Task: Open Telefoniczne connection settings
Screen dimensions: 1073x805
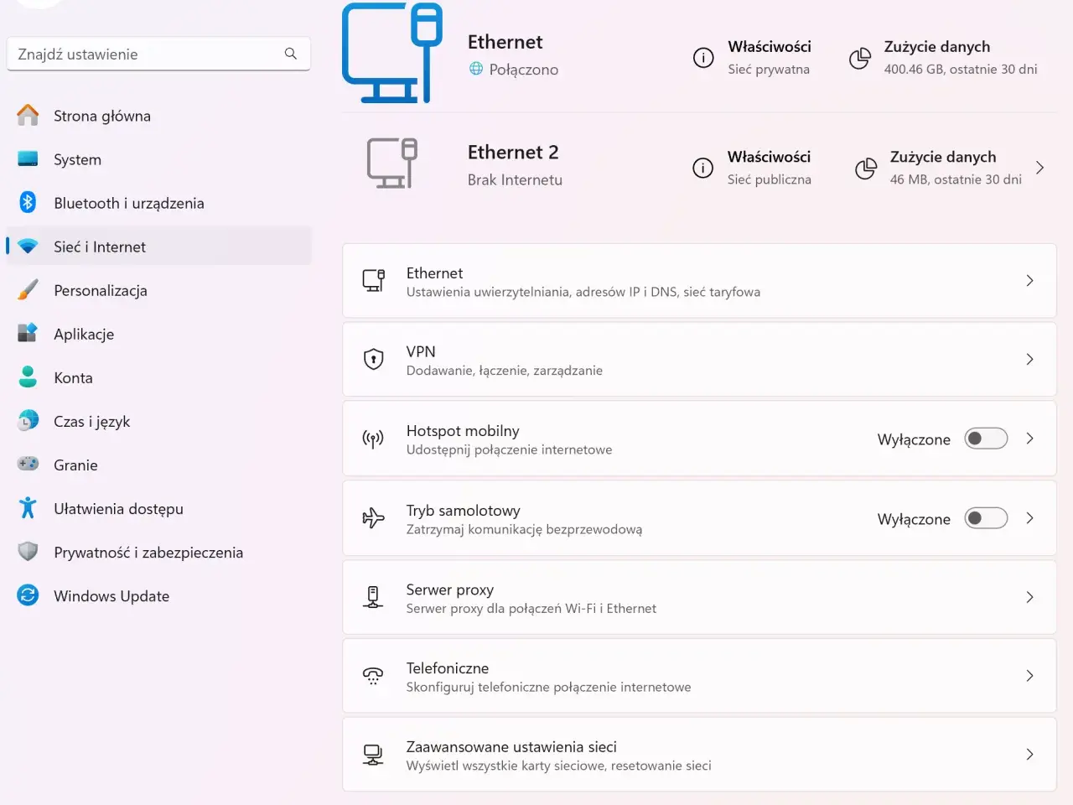Action: (699, 676)
